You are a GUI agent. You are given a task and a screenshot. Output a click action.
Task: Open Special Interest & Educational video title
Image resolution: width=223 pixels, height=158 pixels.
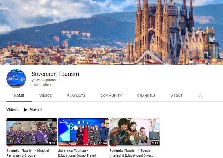click(131, 153)
